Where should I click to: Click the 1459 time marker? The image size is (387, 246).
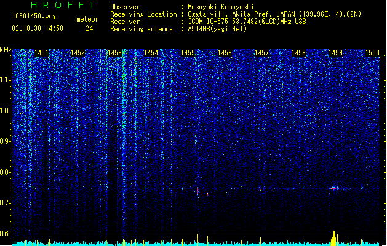[x=336, y=53]
